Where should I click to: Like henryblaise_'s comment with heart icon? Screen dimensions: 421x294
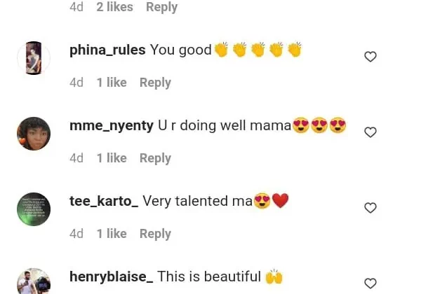click(x=370, y=283)
